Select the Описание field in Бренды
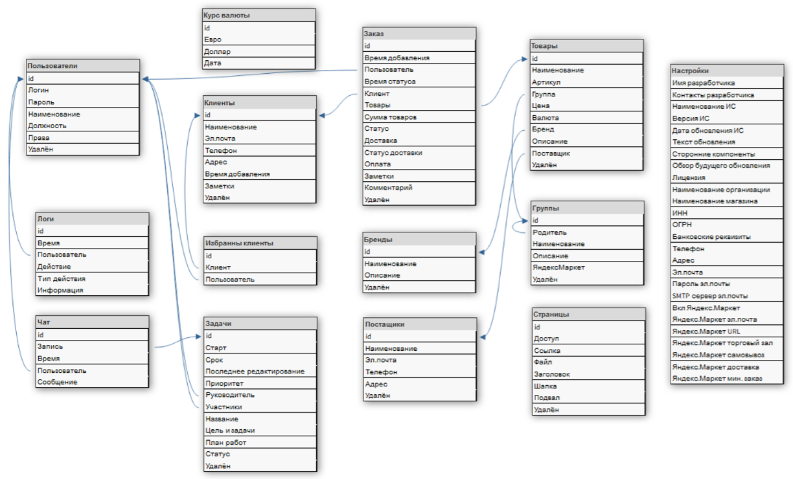This screenshot has height=479, width=793. click(419, 275)
